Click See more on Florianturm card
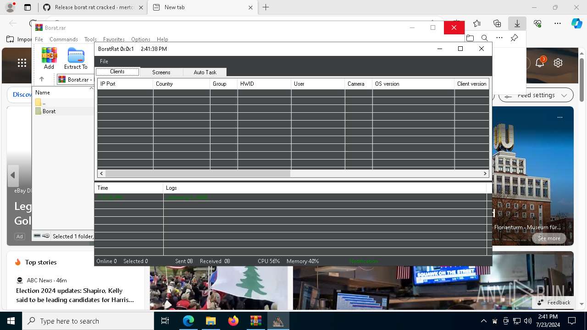The width and height of the screenshot is (587, 330). point(549,238)
